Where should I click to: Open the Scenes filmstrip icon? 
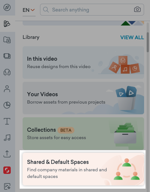[7, 56]
